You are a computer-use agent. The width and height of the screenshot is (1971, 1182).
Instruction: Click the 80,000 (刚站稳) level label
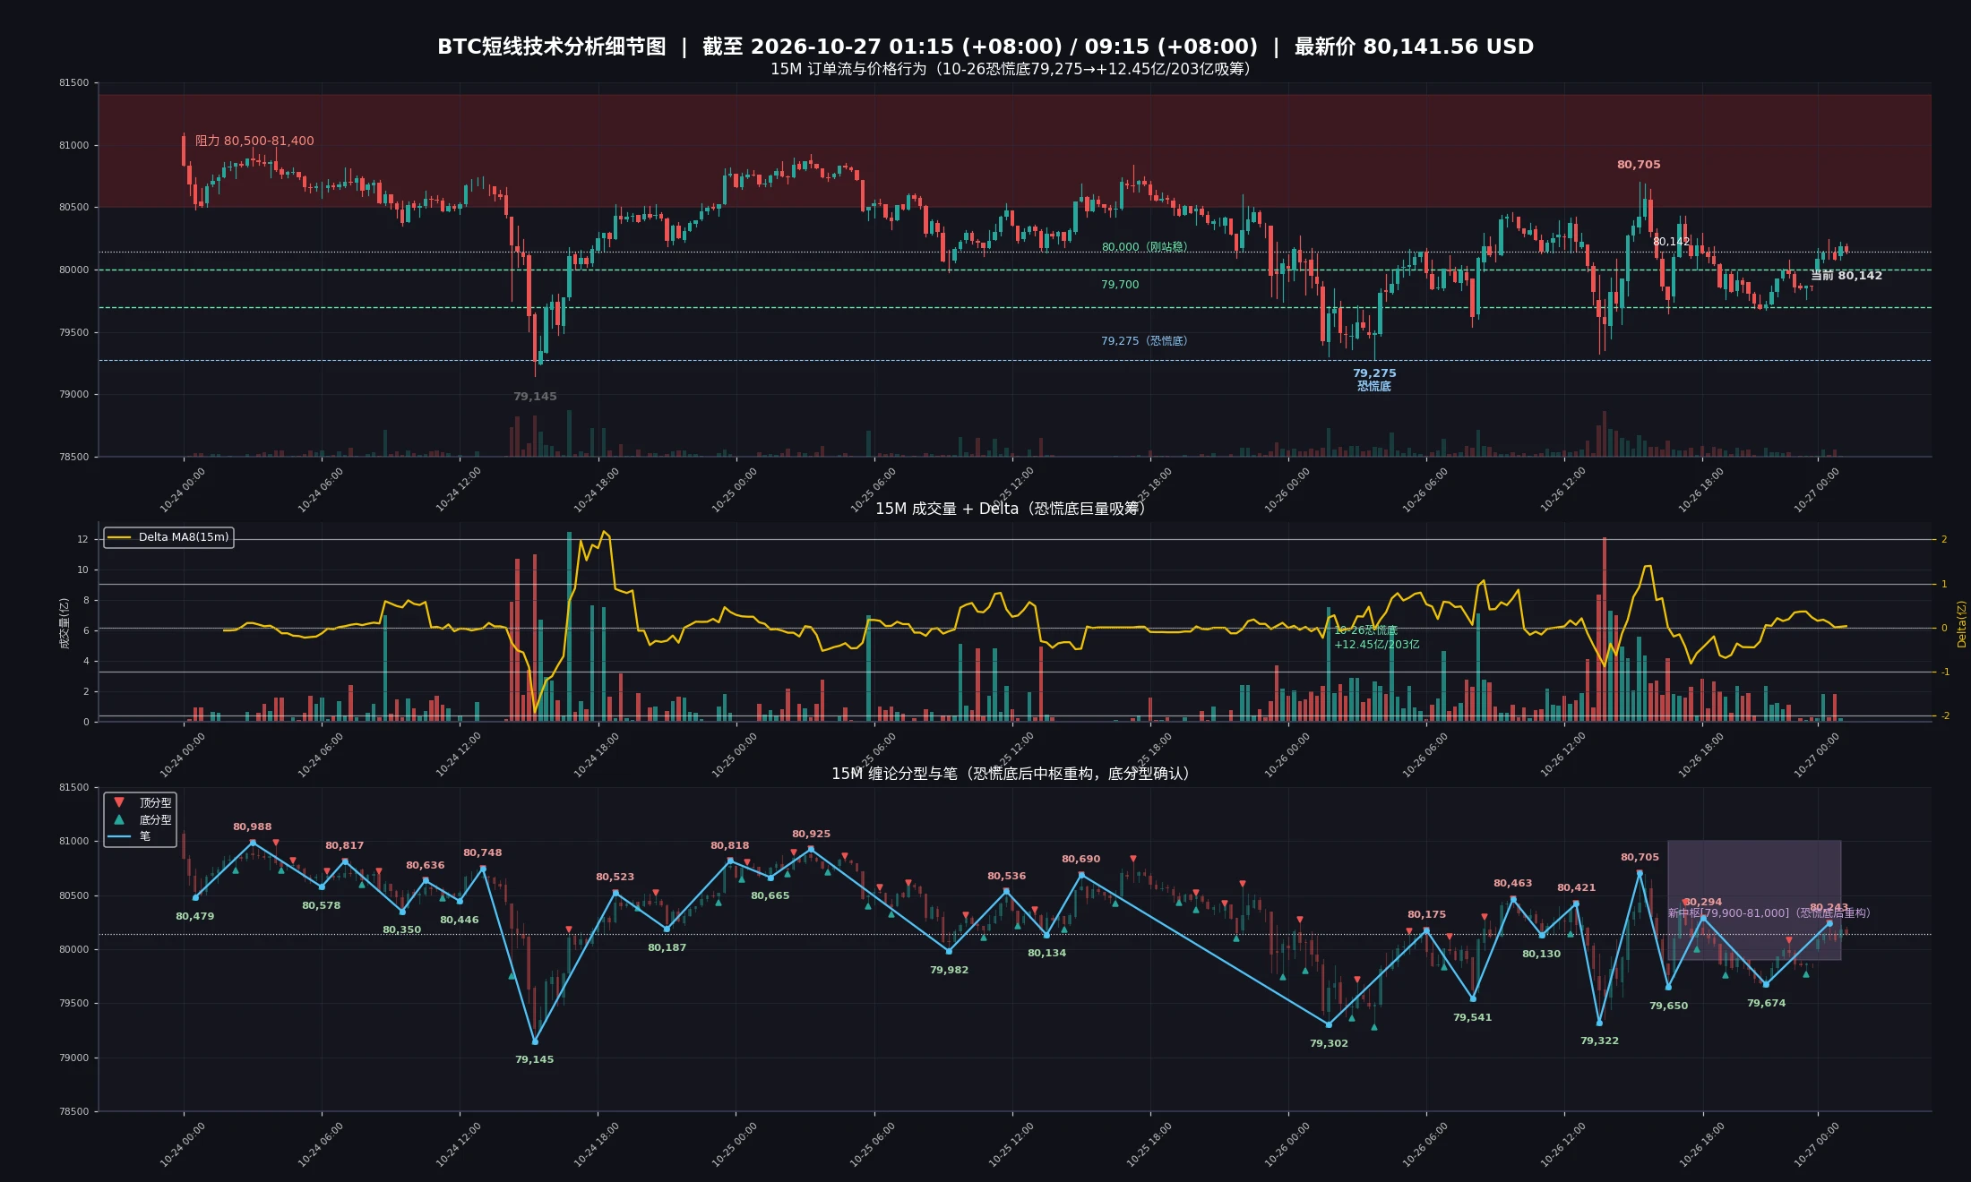click(1144, 247)
